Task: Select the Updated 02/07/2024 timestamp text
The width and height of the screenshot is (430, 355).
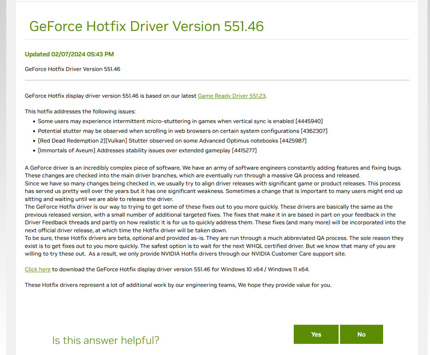Action: pos(69,54)
